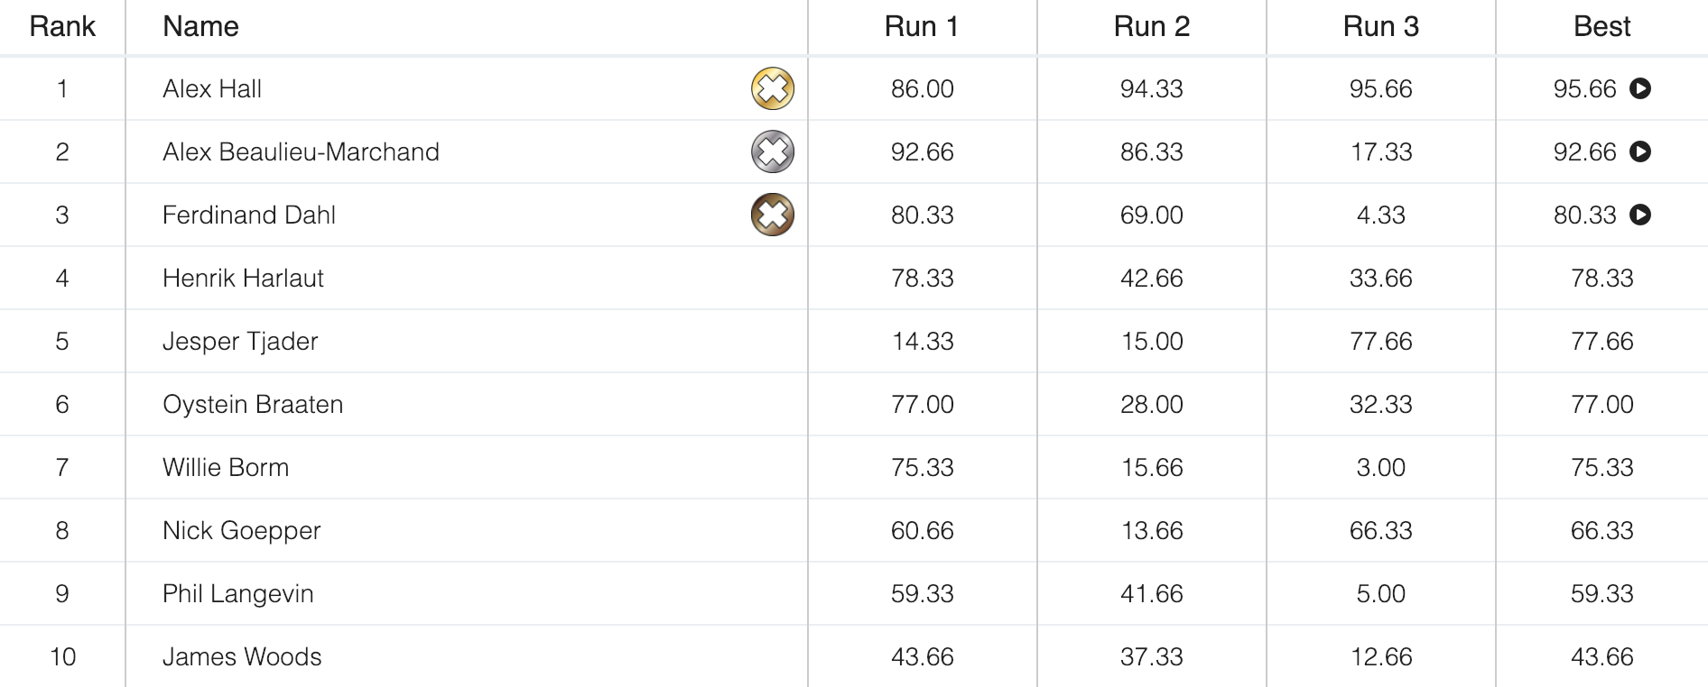The height and width of the screenshot is (687, 1708).
Task: Select the James Woods row
Action: 241,657
